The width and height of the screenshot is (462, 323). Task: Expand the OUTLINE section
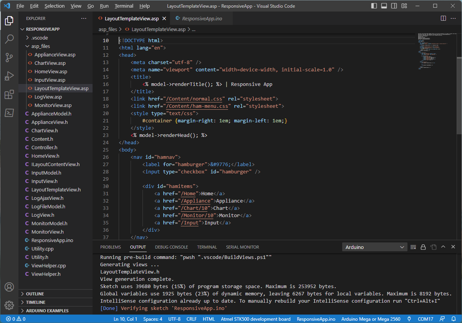(x=55, y=294)
